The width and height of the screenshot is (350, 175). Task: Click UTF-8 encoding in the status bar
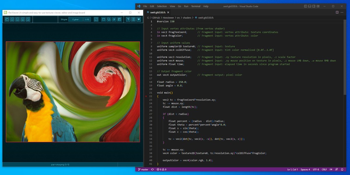point(316,169)
